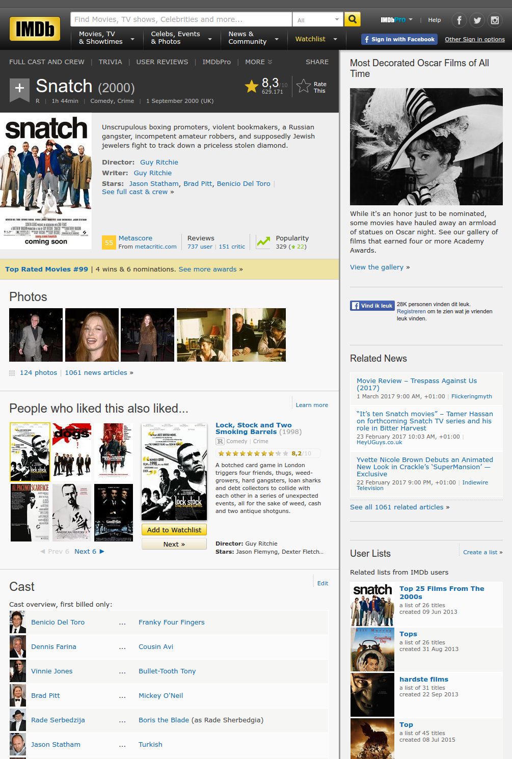Image resolution: width=512 pixels, height=759 pixels.
Task: Click the Rate This star outline
Action: (x=304, y=86)
